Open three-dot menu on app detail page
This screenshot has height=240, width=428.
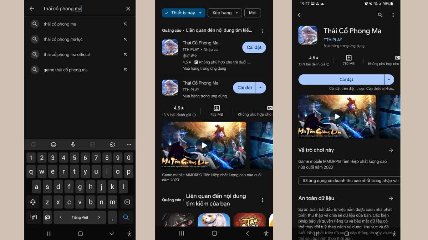[393, 15]
